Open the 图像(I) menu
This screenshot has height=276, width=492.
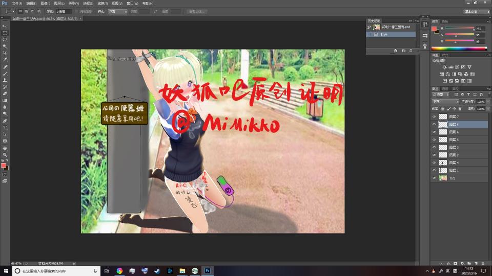click(x=45, y=4)
